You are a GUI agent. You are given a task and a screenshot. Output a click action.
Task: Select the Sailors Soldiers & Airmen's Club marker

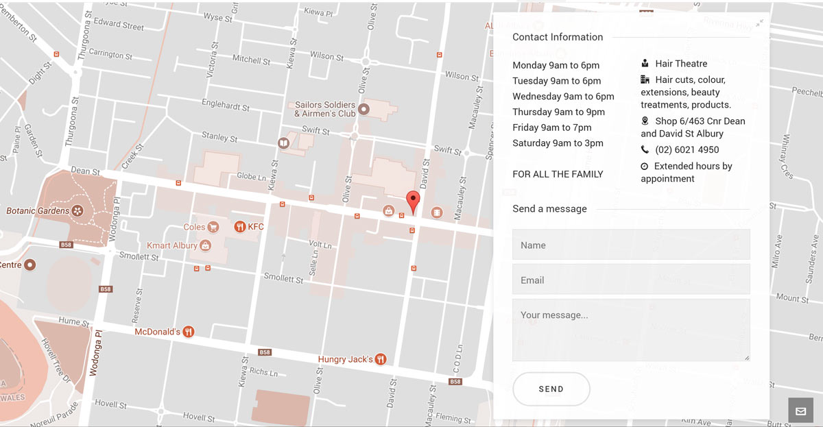364,109
